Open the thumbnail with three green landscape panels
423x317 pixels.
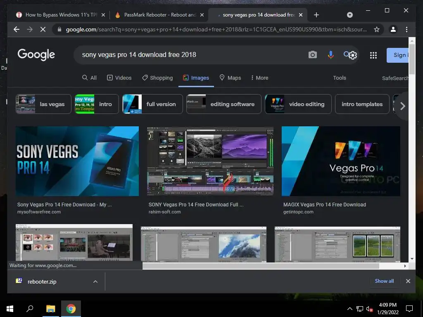point(337,244)
